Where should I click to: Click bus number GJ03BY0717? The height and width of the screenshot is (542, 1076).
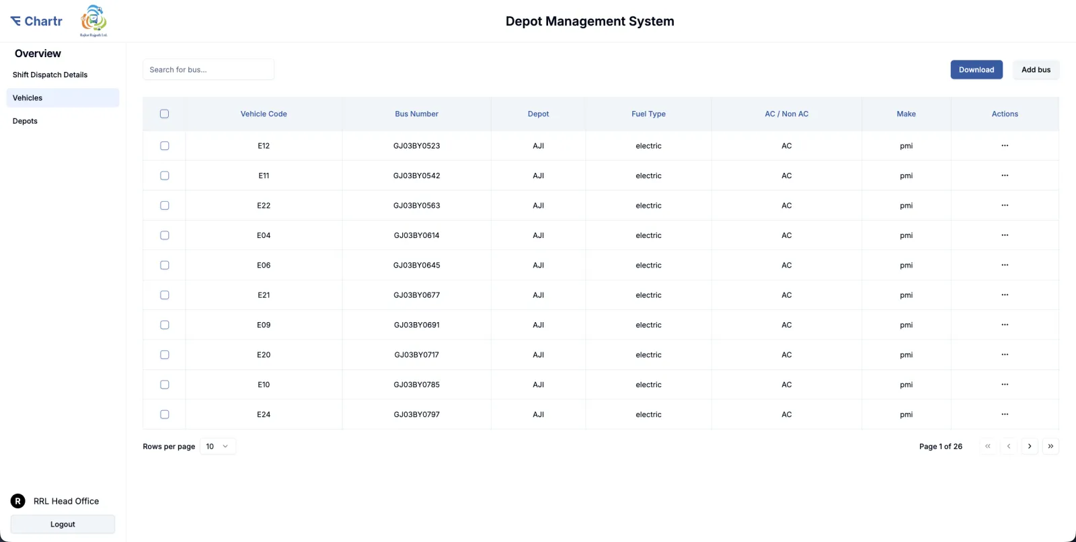[416, 354]
